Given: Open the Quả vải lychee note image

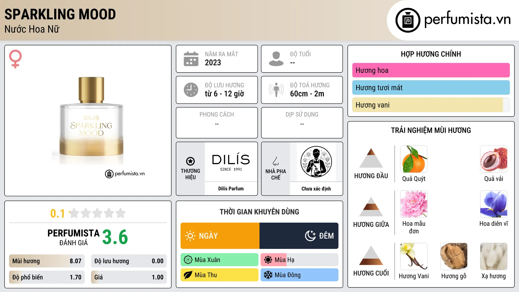Looking at the screenshot, I should (494, 159).
